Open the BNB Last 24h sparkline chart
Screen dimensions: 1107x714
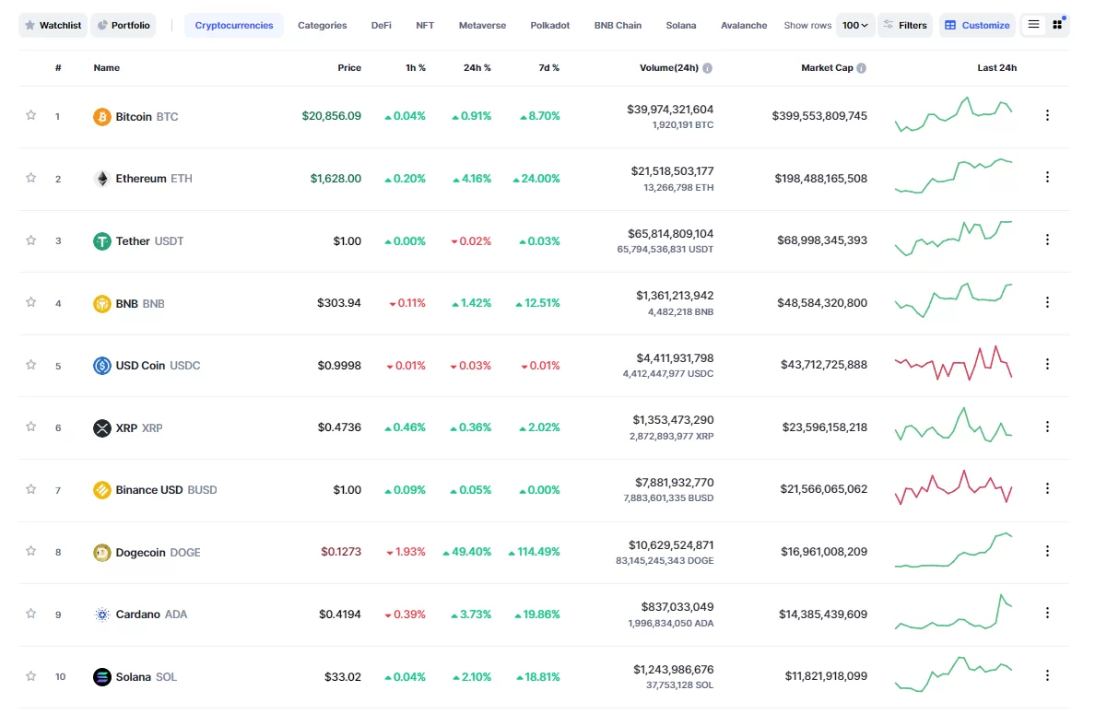[x=953, y=301]
